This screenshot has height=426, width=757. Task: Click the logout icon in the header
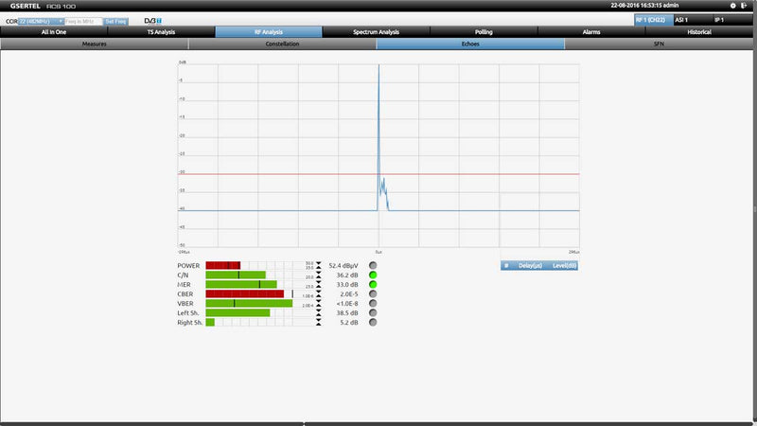(746, 6)
